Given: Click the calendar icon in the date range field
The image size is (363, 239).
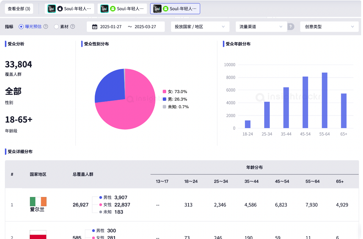Looking at the screenshot, I should point(95,27).
